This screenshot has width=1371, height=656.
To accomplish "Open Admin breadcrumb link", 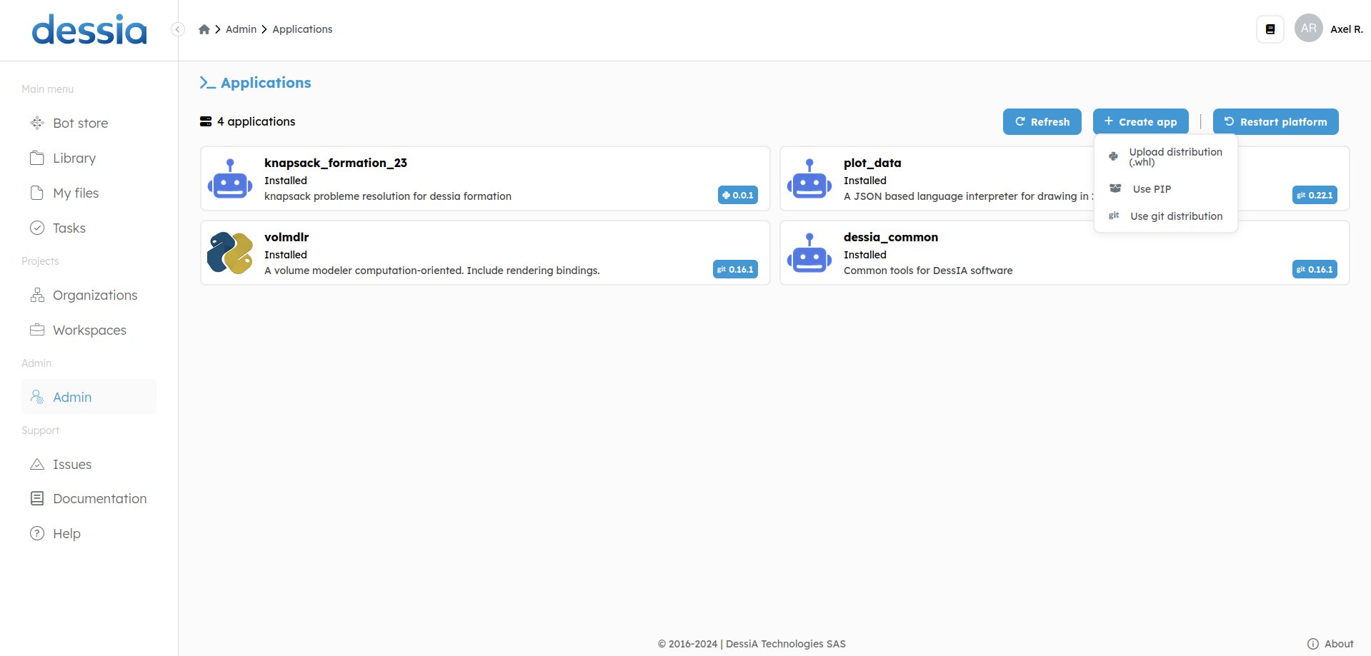I will [x=241, y=29].
